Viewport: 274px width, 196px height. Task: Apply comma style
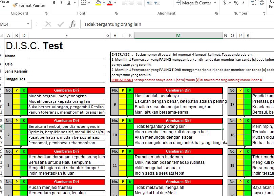(244, 3)
